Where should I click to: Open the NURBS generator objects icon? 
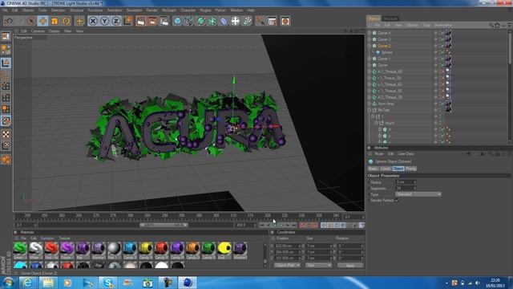click(x=200, y=22)
